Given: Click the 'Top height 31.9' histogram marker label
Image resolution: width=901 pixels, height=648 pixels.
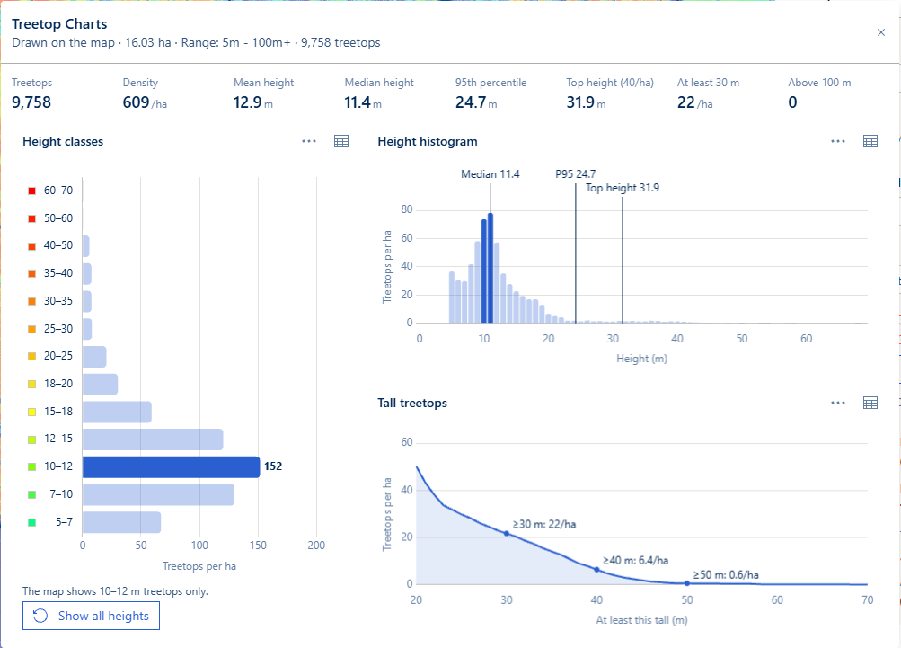Looking at the screenshot, I should click(623, 188).
